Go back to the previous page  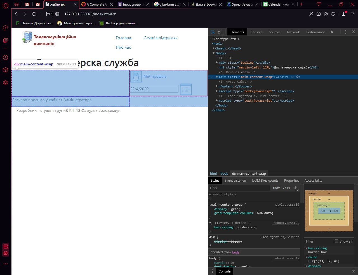[x=16, y=14]
